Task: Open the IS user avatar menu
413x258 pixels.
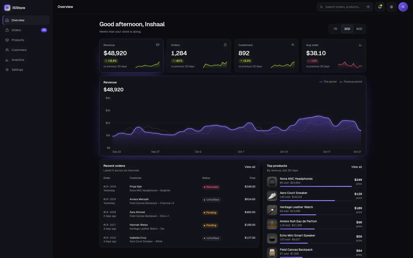Action: coord(403,7)
